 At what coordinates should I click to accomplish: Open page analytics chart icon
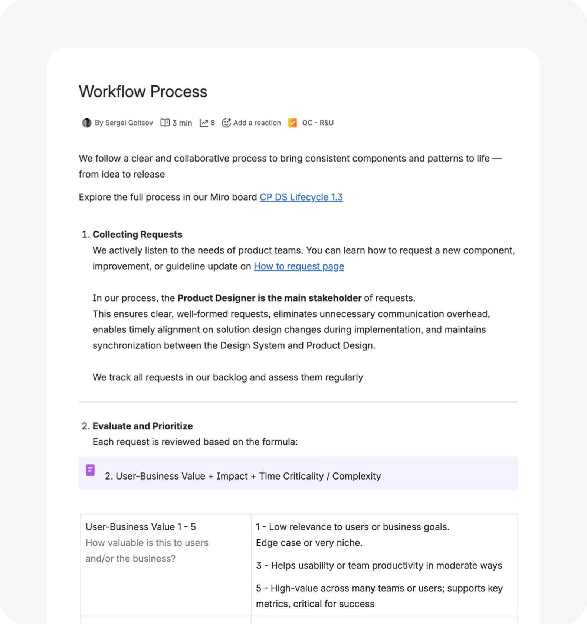pyautogui.click(x=204, y=123)
